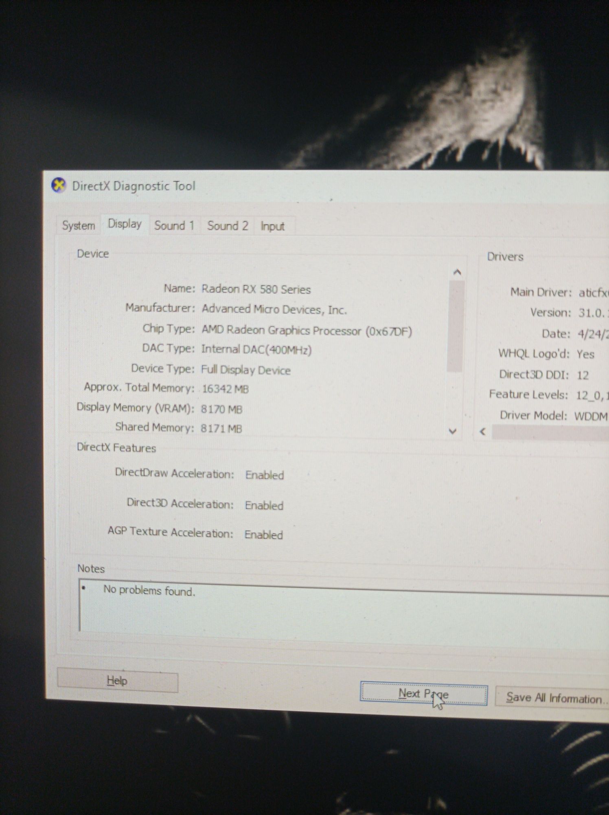Select the Display tab

[125, 224]
